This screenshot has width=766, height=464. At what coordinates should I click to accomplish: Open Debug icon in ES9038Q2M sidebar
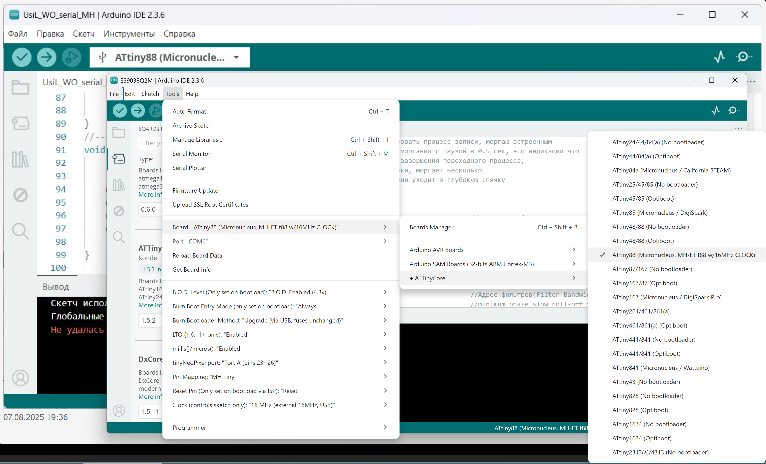pos(119,211)
